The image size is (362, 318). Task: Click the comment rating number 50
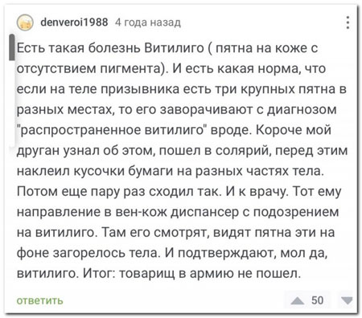(317, 300)
